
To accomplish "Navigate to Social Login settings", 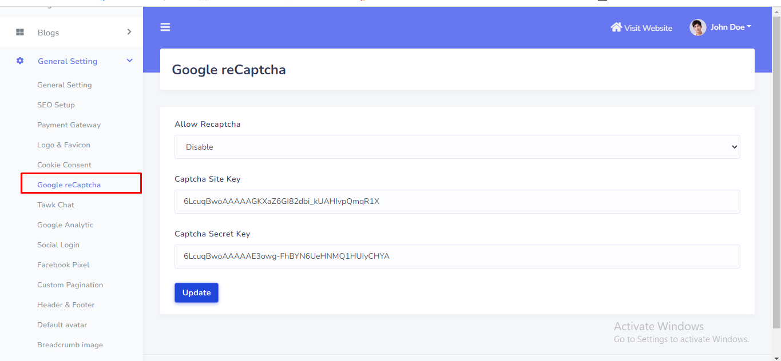I will 58,245.
